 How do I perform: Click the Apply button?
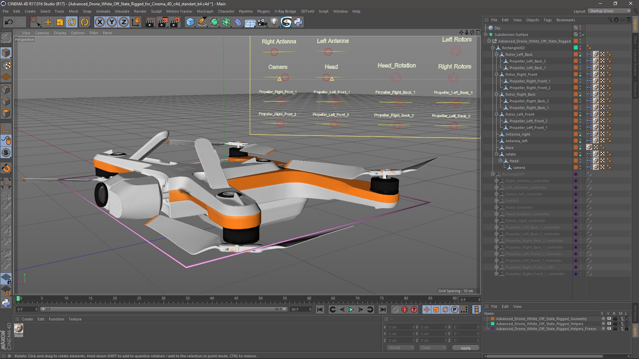pyautogui.click(x=466, y=348)
